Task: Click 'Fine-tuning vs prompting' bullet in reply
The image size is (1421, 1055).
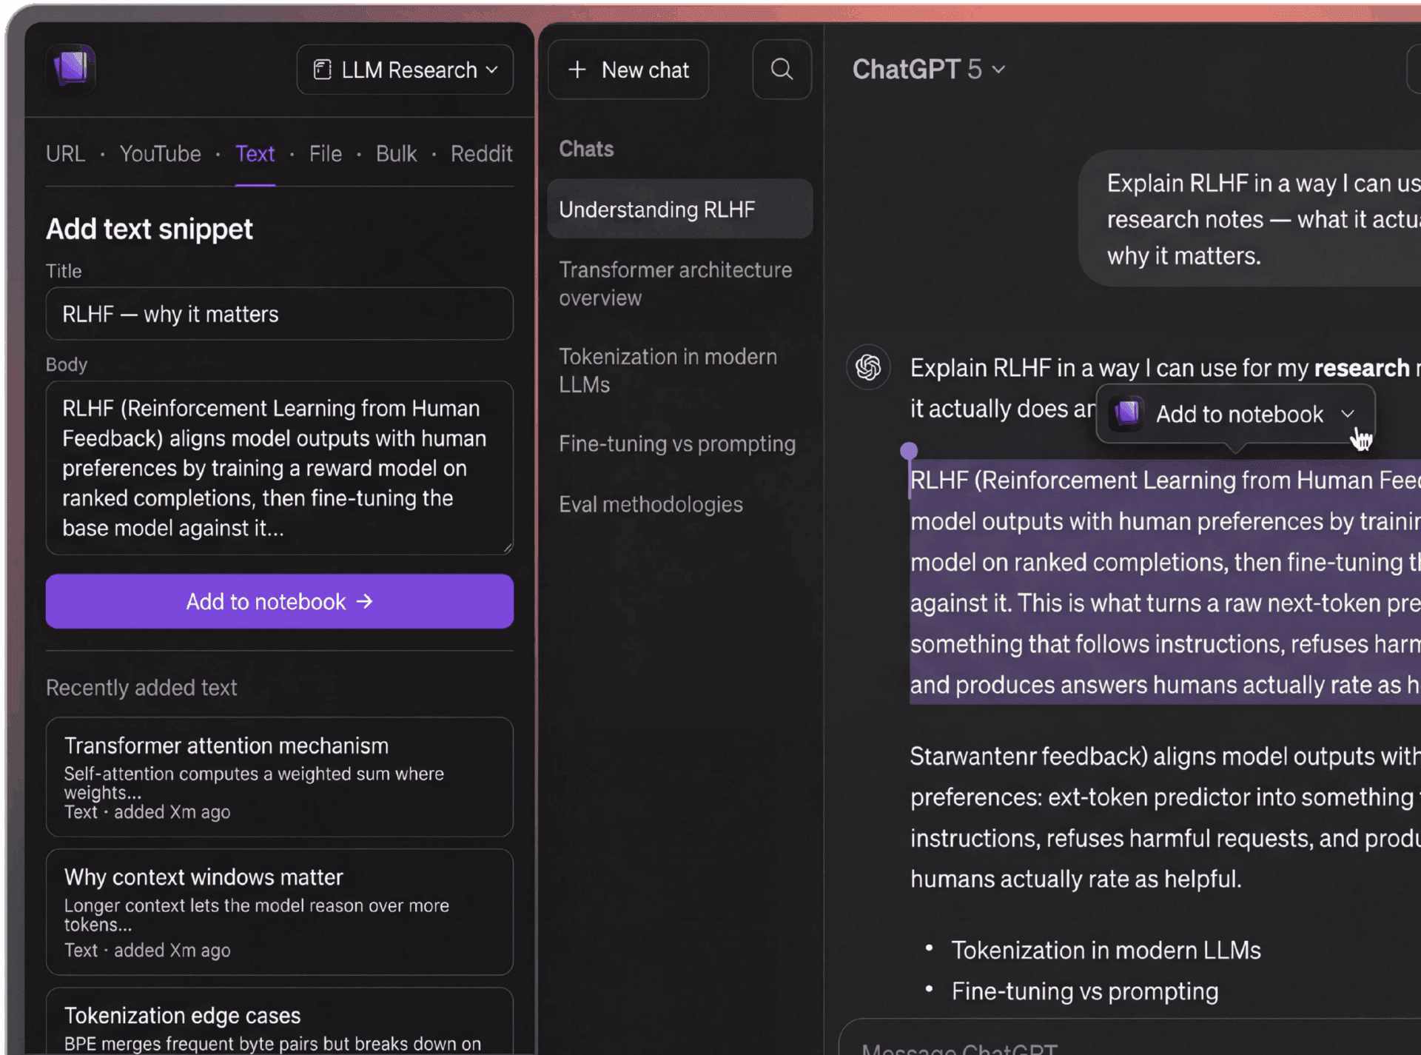Action: 1085,991
